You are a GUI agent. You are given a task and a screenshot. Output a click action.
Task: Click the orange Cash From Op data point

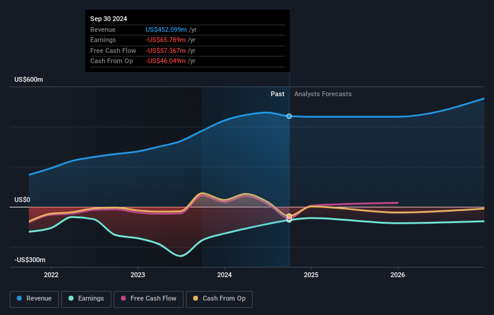click(289, 216)
